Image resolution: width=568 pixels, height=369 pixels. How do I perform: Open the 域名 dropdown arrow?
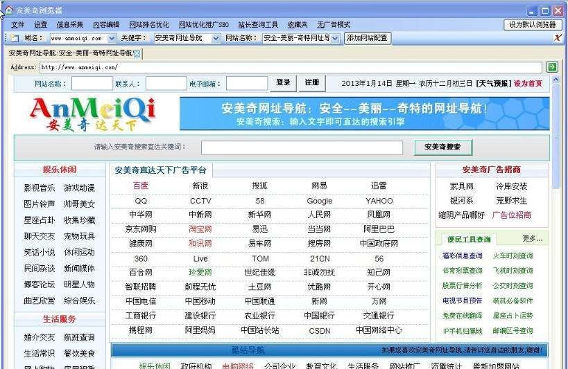pyautogui.click(x=112, y=38)
